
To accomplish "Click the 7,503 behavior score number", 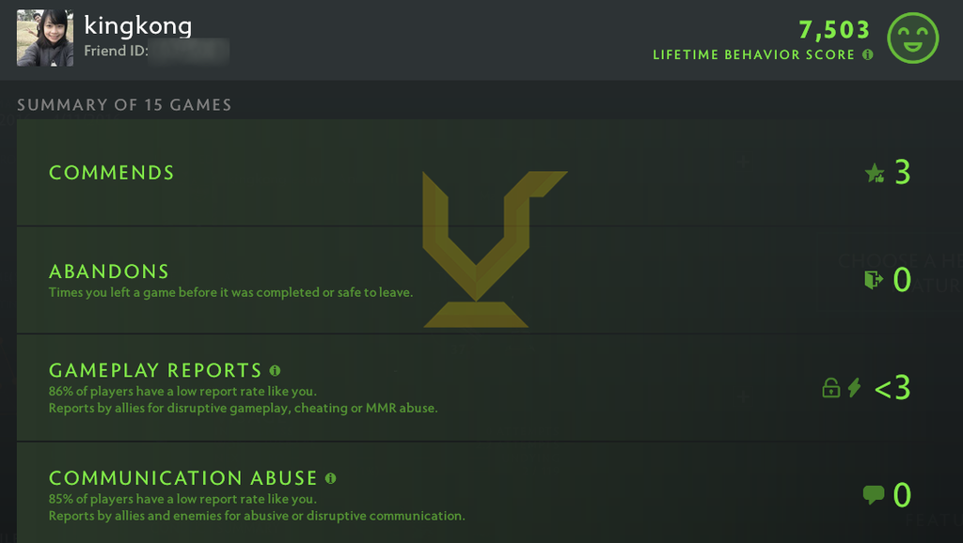I will (x=834, y=29).
